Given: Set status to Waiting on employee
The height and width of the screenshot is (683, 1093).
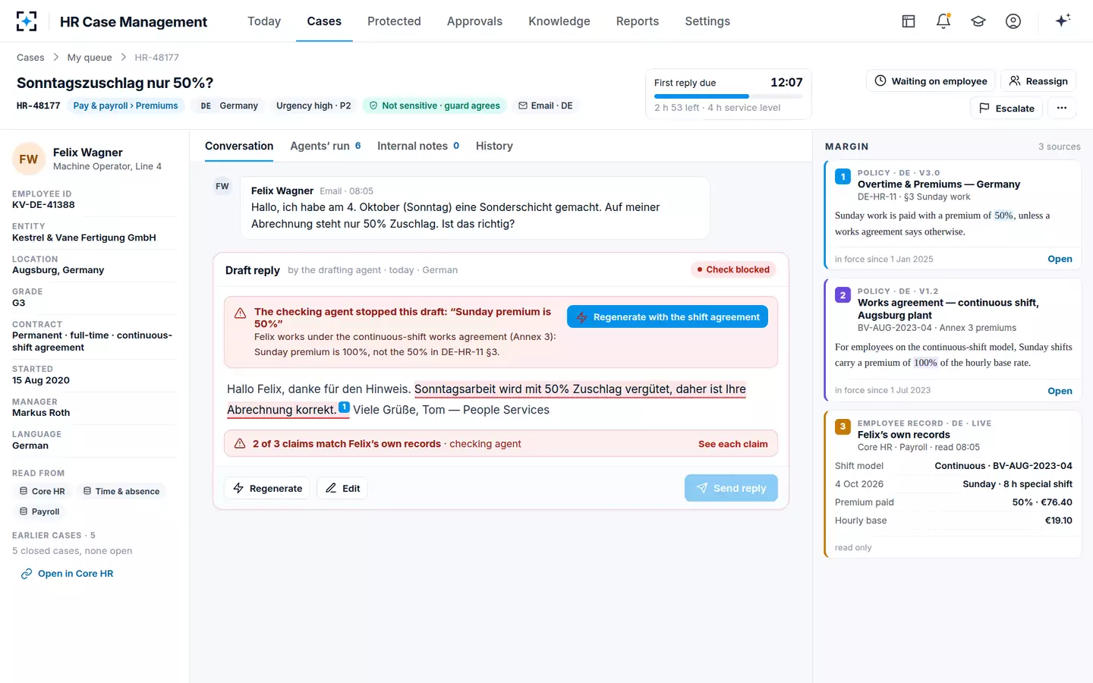Looking at the screenshot, I should [x=931, y=81].
